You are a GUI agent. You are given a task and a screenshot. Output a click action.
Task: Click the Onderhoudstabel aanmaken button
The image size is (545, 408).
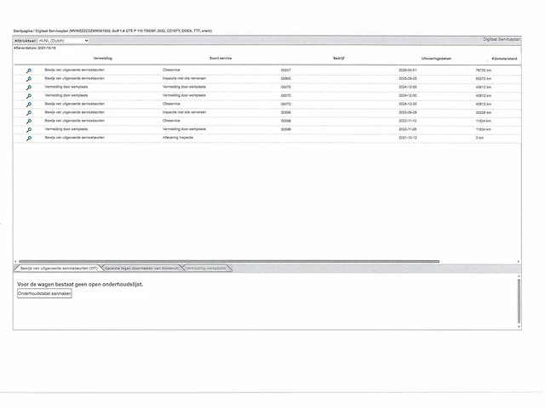[44, 293]
